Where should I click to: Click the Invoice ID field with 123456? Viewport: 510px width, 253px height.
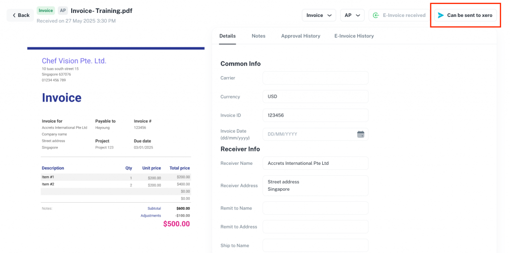[315, 115]
